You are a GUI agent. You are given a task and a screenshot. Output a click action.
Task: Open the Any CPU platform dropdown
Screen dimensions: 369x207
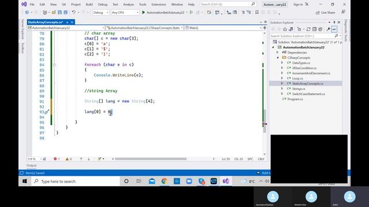[x=125, y=13]
